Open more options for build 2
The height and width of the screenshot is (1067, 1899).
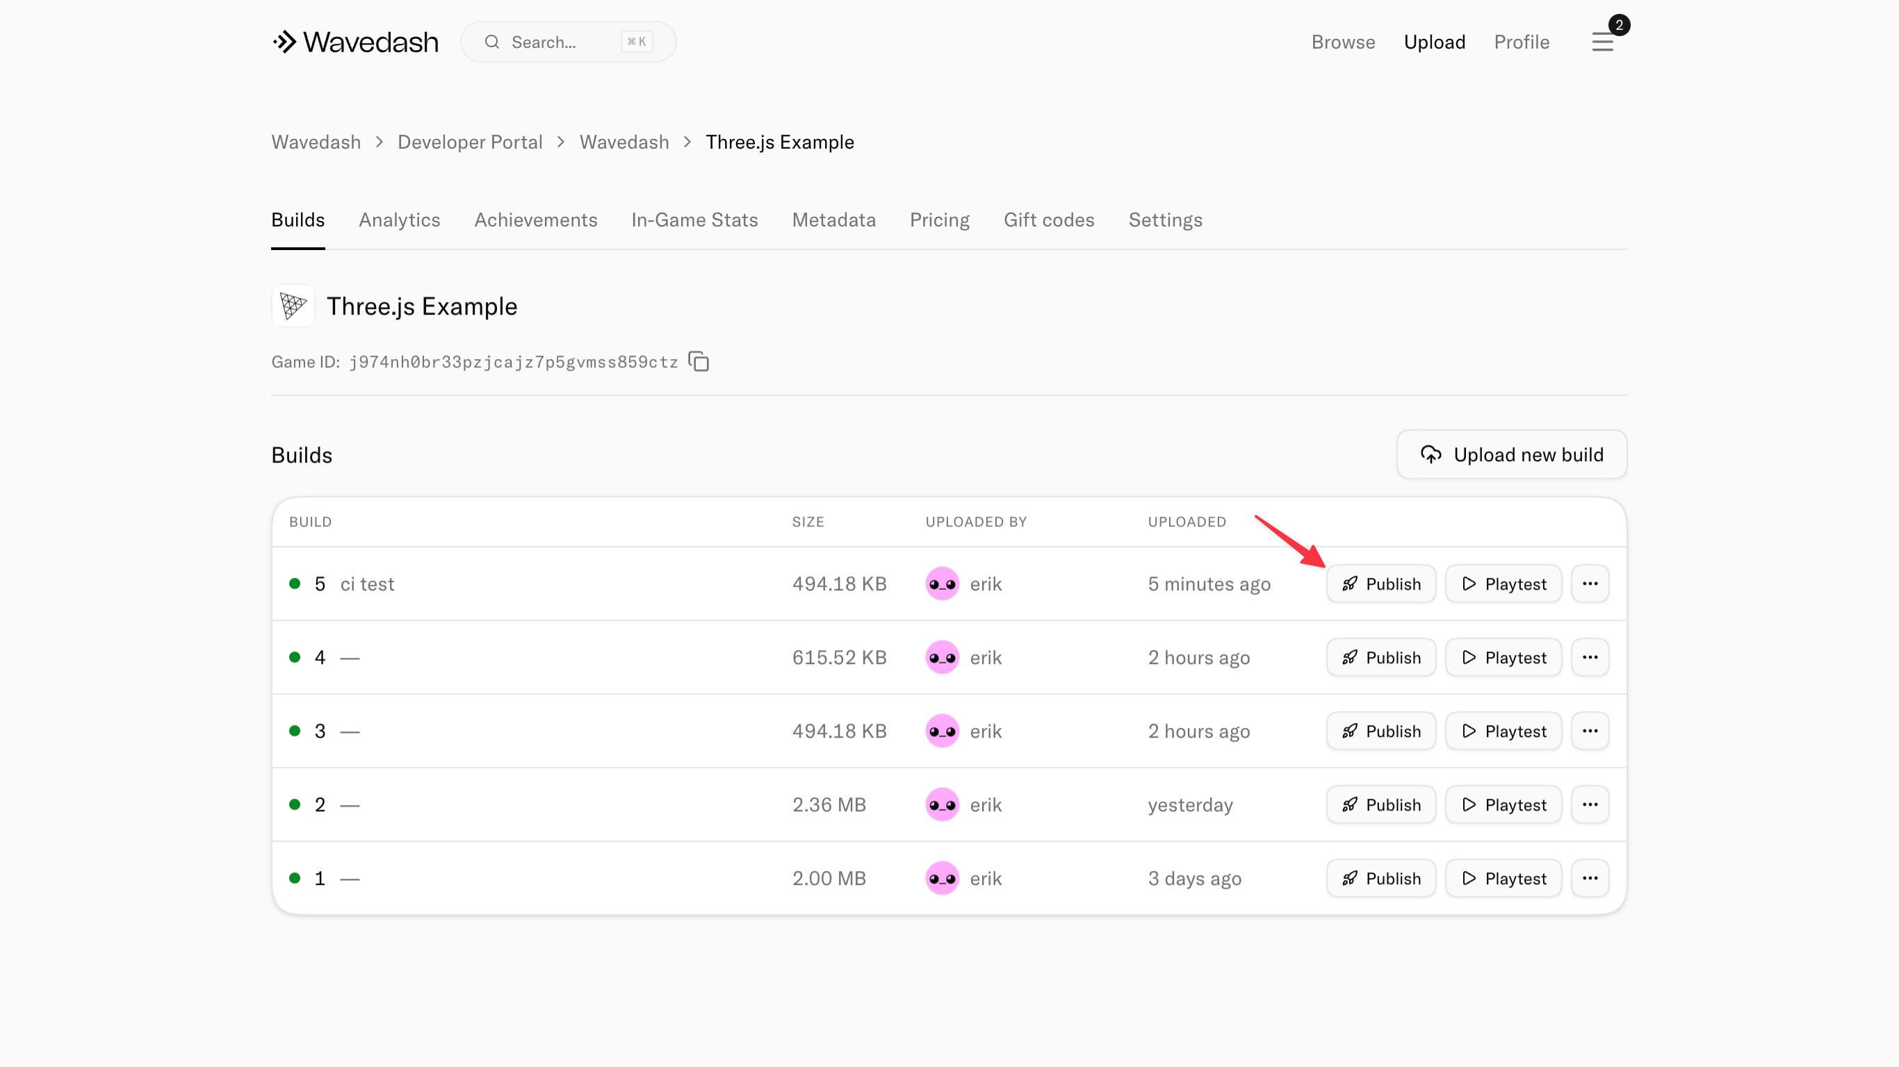tap(1590, 804)
